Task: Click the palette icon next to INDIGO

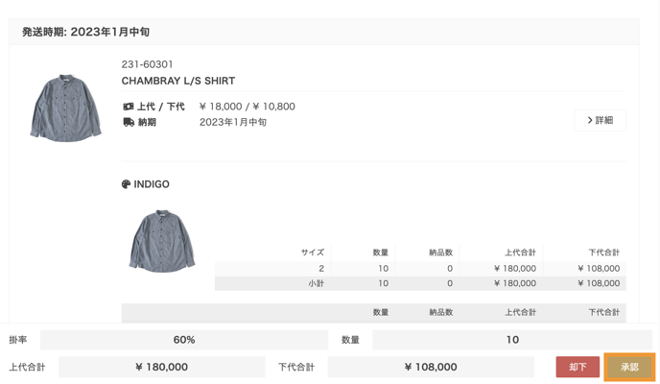Action: coord(126,184)
